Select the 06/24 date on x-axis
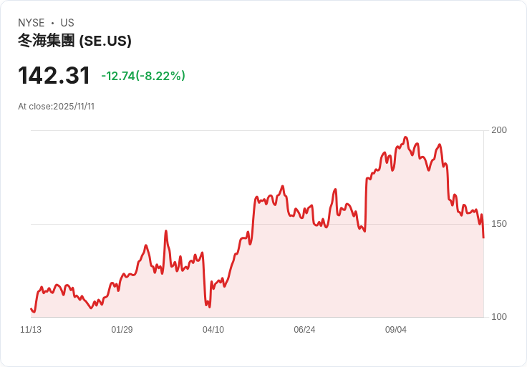This screenshot has width=527, height=367. [304, 330]
